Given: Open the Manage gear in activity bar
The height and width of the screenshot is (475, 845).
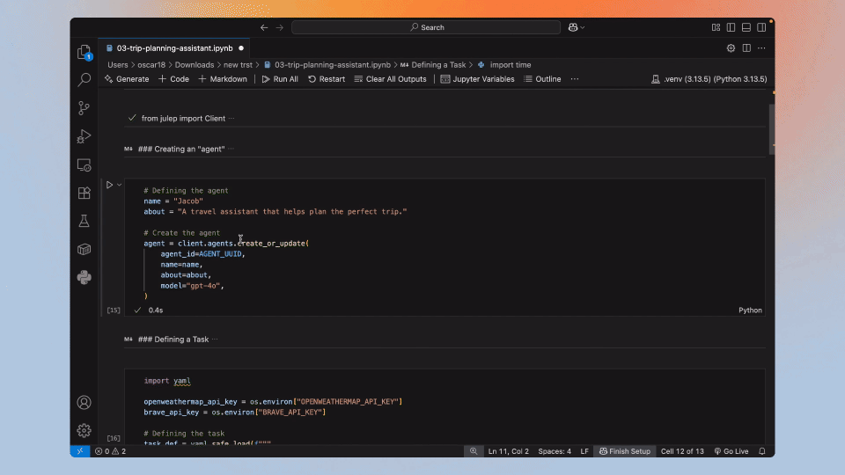Looking at the screenshot, I should (x=84, y=430).
